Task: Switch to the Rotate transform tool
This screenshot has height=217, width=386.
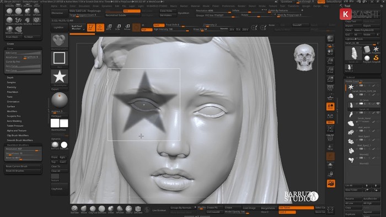Action: pos(127,28)
